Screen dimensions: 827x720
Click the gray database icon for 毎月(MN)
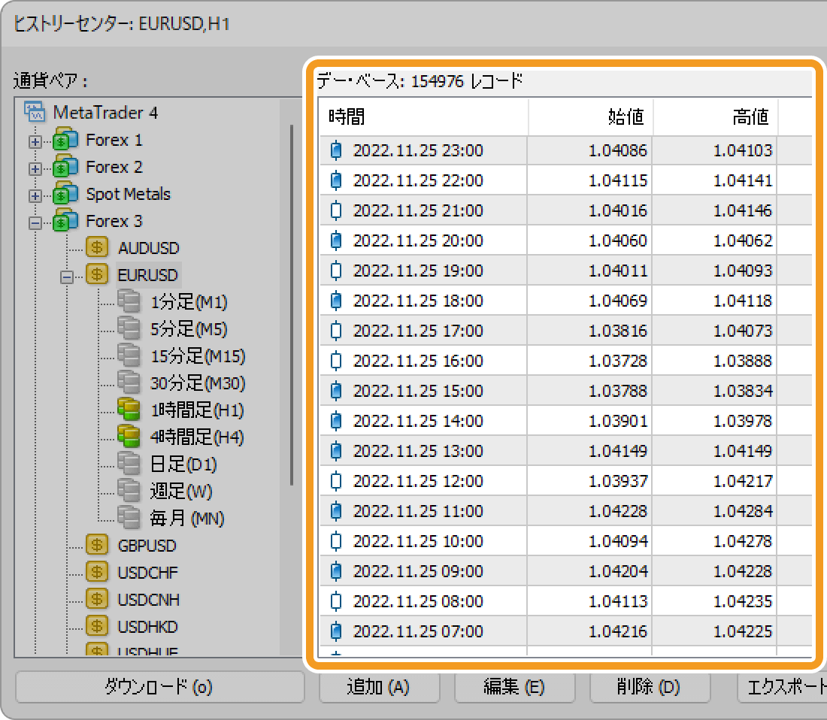tap(129, 518)
